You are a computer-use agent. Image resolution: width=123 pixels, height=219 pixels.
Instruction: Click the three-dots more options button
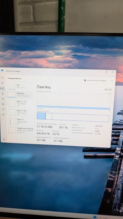[112, 81]
